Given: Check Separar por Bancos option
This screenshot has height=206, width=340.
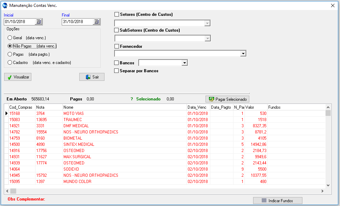Looking at the screenshot, I should (117, 71).
